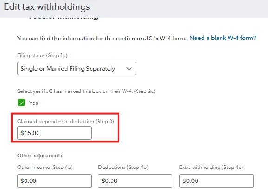Open the Need a blank W-4 form link
The height and width of the screenshot is (194, 268).
[222, 38]
